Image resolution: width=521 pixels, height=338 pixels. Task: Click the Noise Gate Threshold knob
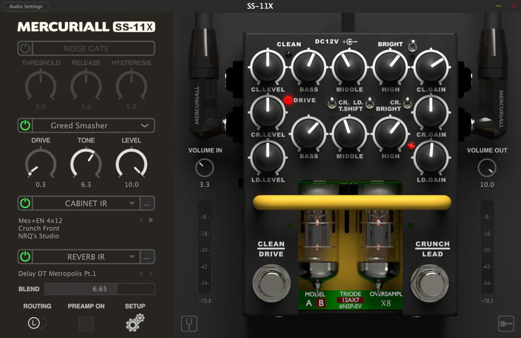tap(41, 86)
